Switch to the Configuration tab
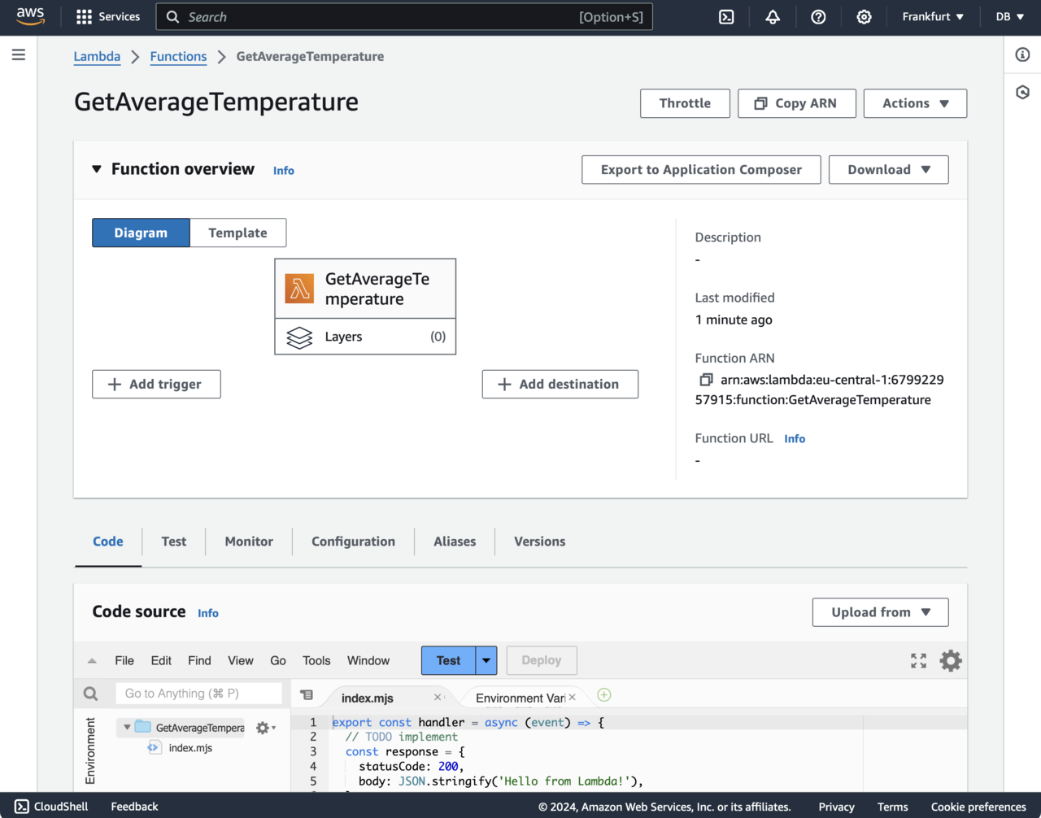This screenshot has height=818, width=1041. pyautogui.click(x=353, y=542)
